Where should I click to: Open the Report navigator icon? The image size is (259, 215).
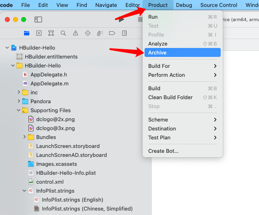tap(124, 33)
